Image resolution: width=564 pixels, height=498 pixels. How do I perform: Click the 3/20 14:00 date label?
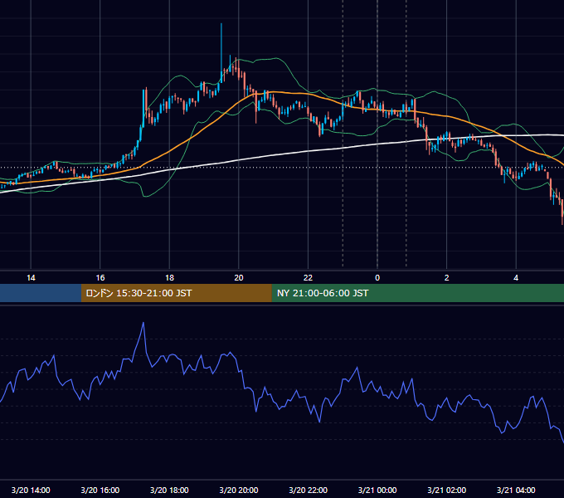(31, 490)
